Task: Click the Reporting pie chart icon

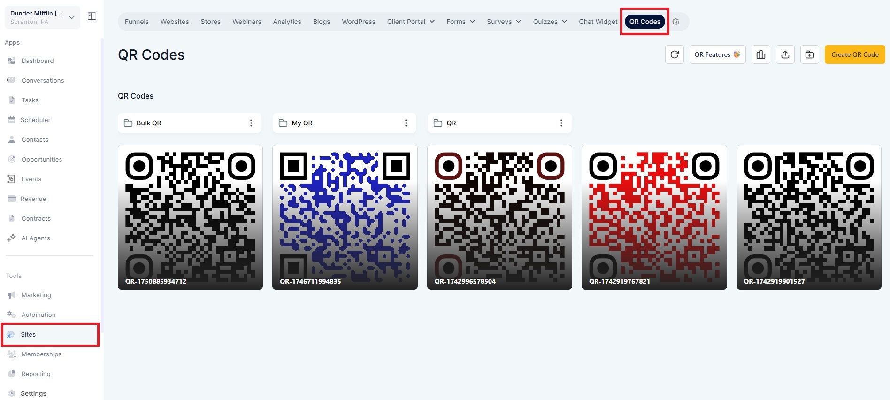Action: (x=12, y=374)
